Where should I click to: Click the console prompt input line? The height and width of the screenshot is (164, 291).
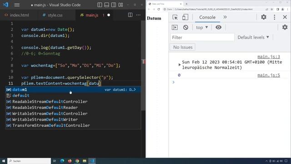tap(230, 82)
